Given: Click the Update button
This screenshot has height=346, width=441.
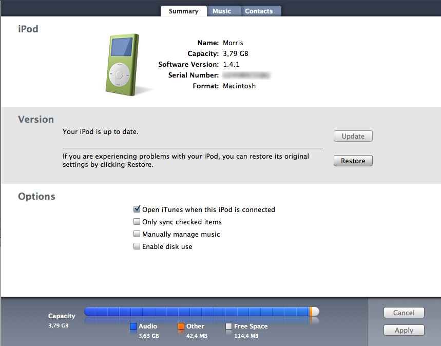Looking at the screenshot, I should 353,136.
